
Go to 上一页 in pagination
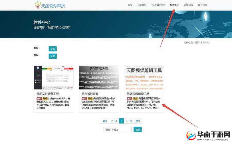(x=114, y=121)
